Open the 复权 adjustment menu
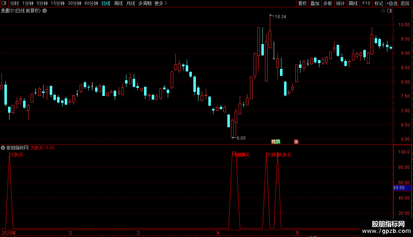The image size is (413, 237). 302,3
